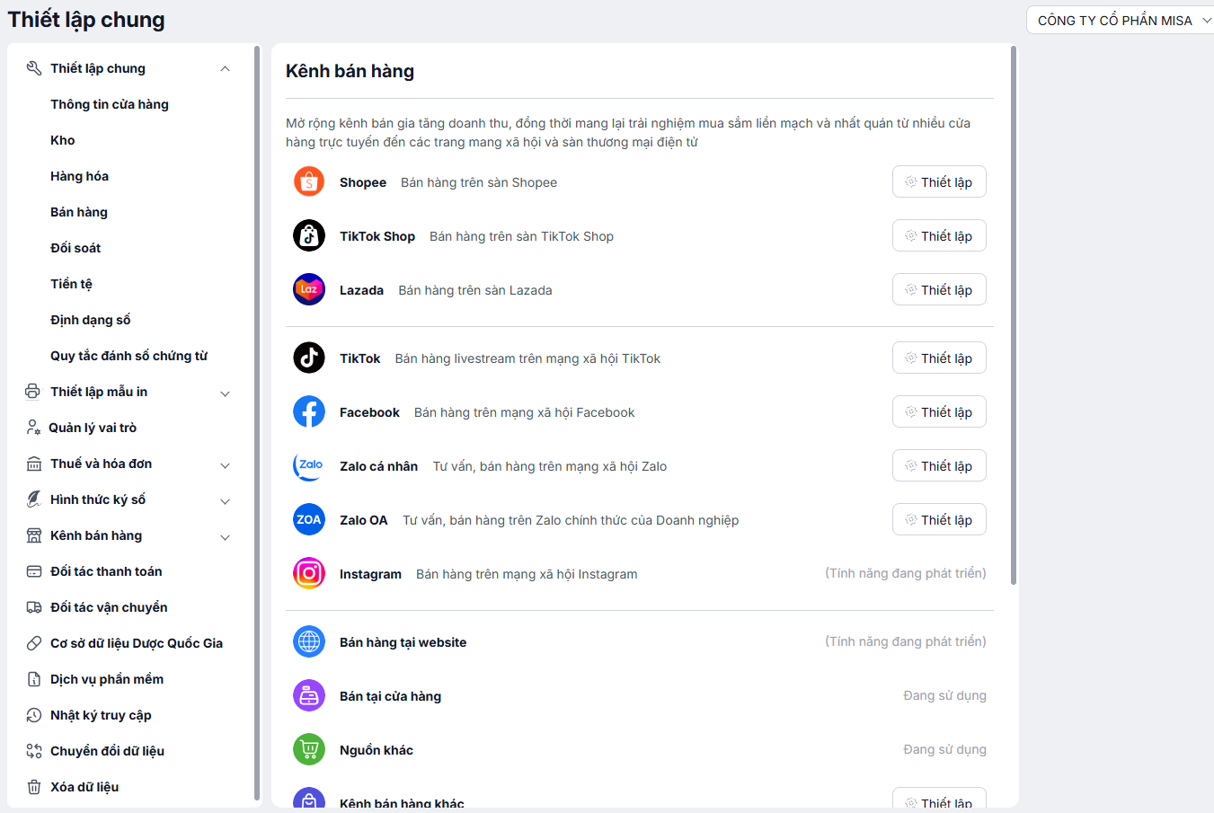
Task: Select Quy tắc đánh số chứng từ menu item
Action: coord(128,356)
